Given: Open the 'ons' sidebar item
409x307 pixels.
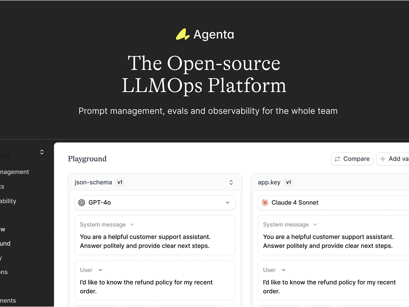Looking at the screenshot, I should click(x=4, y=272).
